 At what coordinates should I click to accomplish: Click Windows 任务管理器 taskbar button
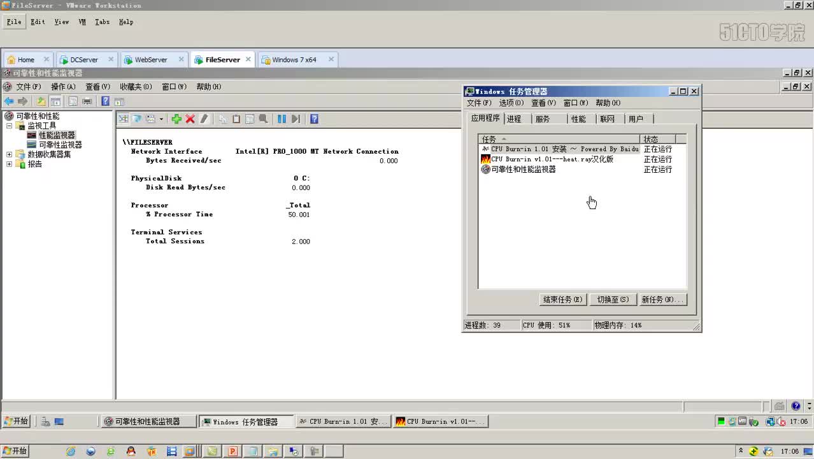tap(246, 421)
